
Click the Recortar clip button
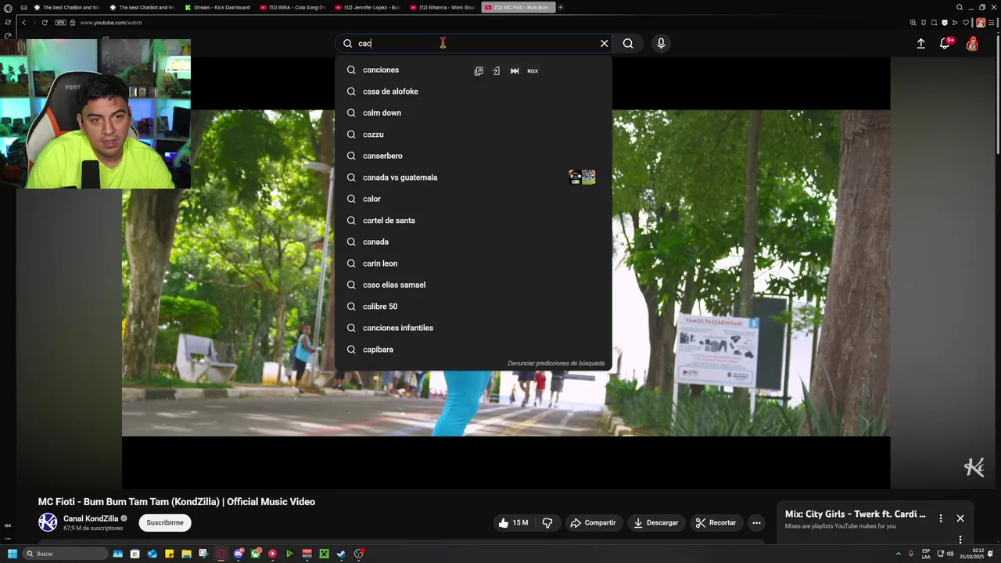(x=716, y=522)
